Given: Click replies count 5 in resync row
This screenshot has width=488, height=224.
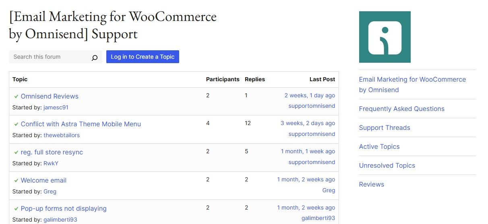Looking at the screenshot, I should click(x=246, y=151).
